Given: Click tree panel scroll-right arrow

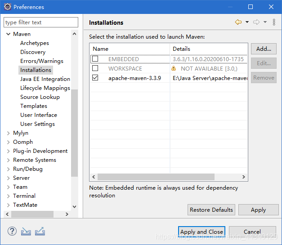Looking at the screenshot, I should click(67, 214).
